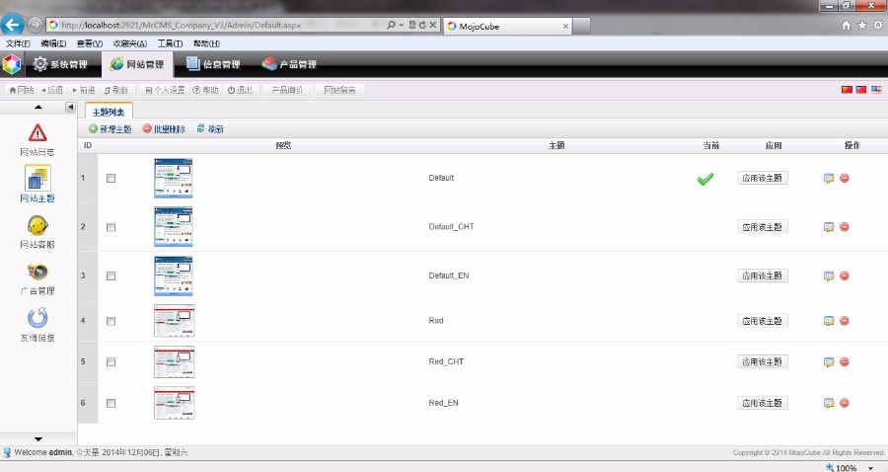888x472 pixels.
Task: Edit the Red theme row icon
Action: (x=829, y=321)
